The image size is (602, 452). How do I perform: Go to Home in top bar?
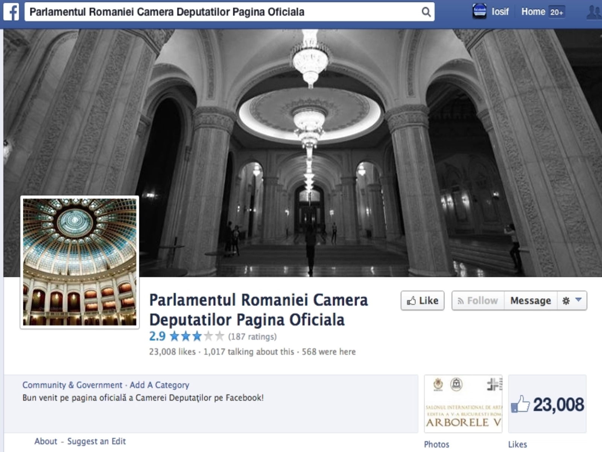click(x=533, y=12)
